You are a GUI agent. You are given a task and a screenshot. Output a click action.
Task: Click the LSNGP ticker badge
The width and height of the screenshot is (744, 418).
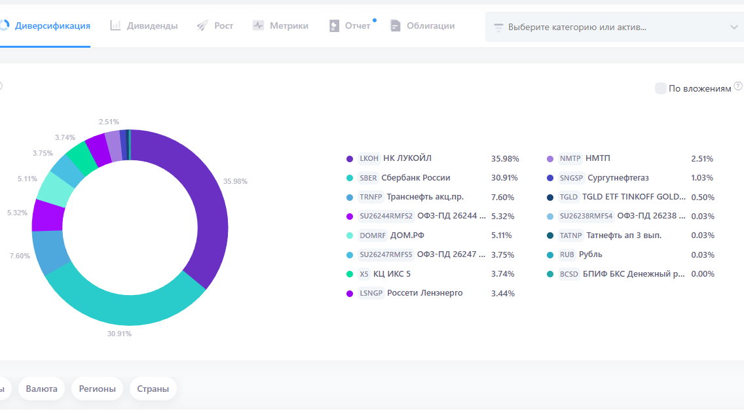pos(371,293)
